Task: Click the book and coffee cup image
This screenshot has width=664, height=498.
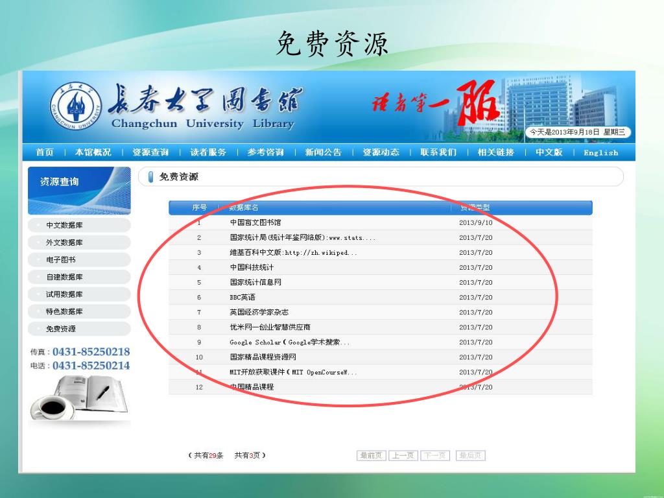Action: coord(79,397)
